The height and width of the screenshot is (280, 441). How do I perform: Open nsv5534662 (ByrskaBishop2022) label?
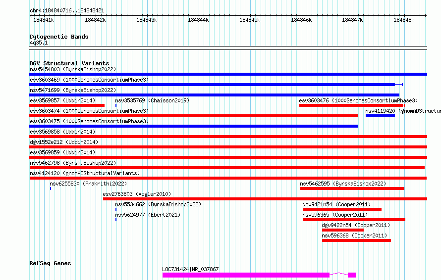click(158, 204)
